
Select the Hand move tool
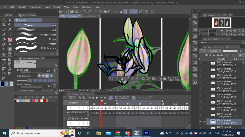pos(10,20)
